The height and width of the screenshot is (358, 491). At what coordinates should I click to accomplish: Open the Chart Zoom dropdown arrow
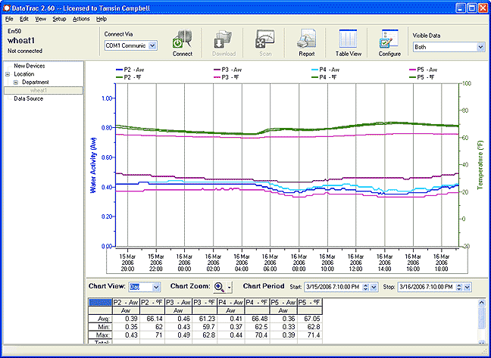pos(229,288)
